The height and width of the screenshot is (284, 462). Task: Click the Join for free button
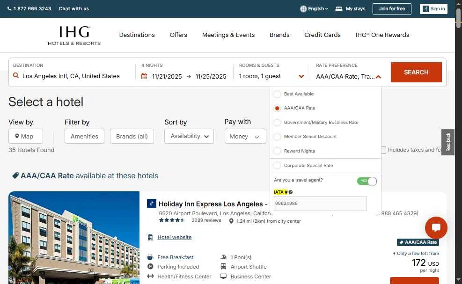392,9
